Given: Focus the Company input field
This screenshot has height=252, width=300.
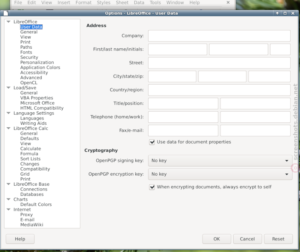Looking at the screenshot, I should 219,36.
